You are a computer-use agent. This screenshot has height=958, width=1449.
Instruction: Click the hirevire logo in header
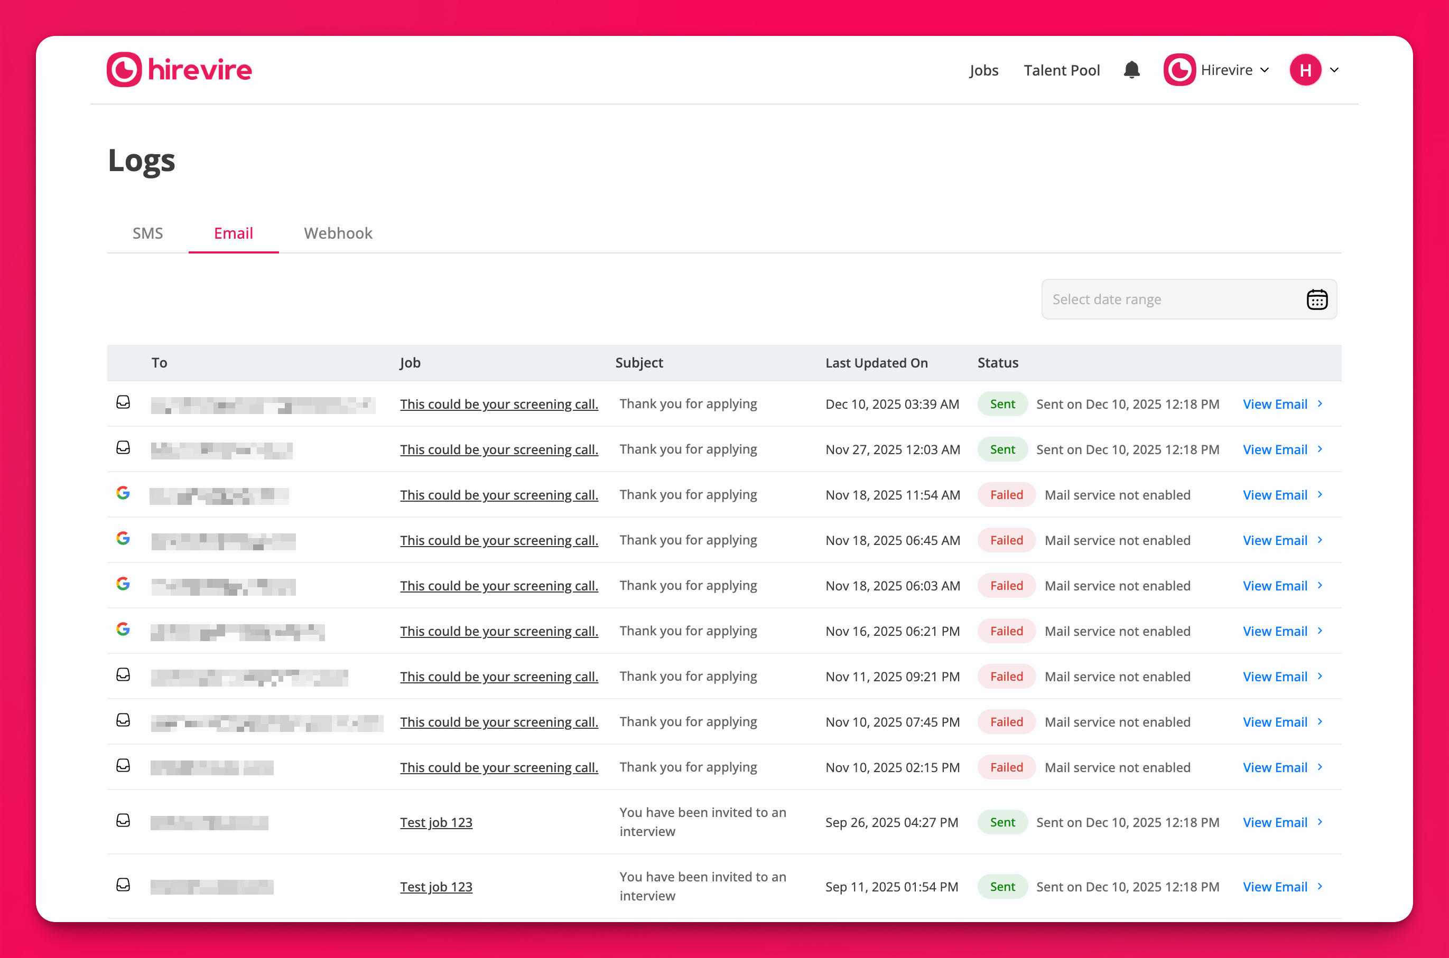click(x=179, y=70)
